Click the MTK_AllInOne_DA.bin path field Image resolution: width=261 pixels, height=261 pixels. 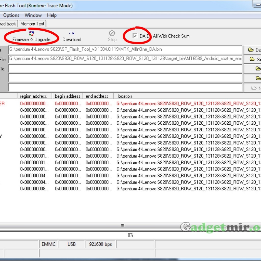[x=125, y=50]
